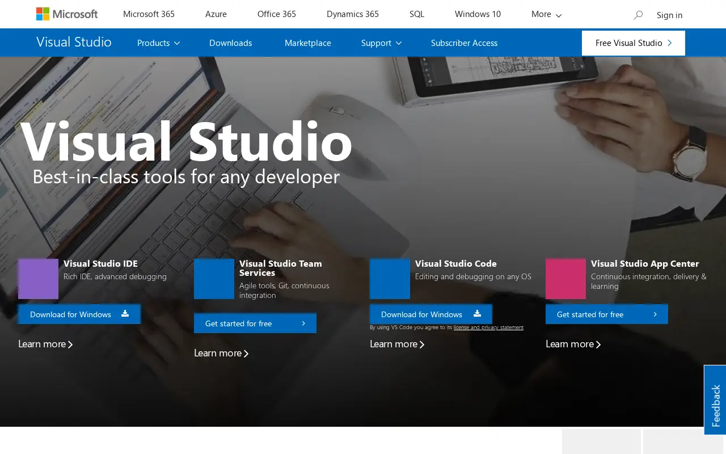The width and height of the screenshot is (726, 454).
Task: Click the Visual Studio Team Services heading
Action: pos(281,268)
